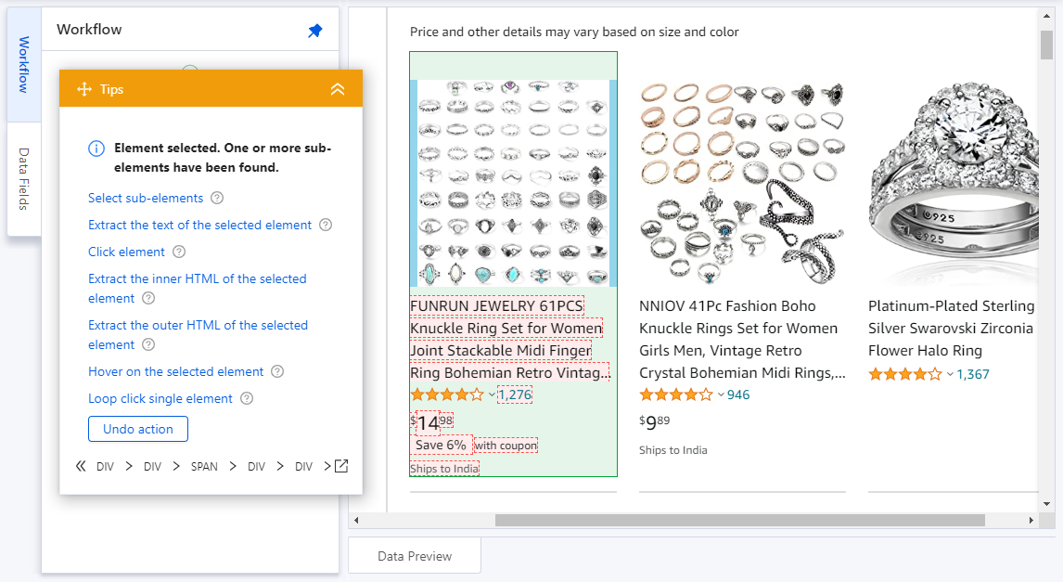Click the star rating of NNIOV product
1063x582 pixels.
[x=676, y=394]
